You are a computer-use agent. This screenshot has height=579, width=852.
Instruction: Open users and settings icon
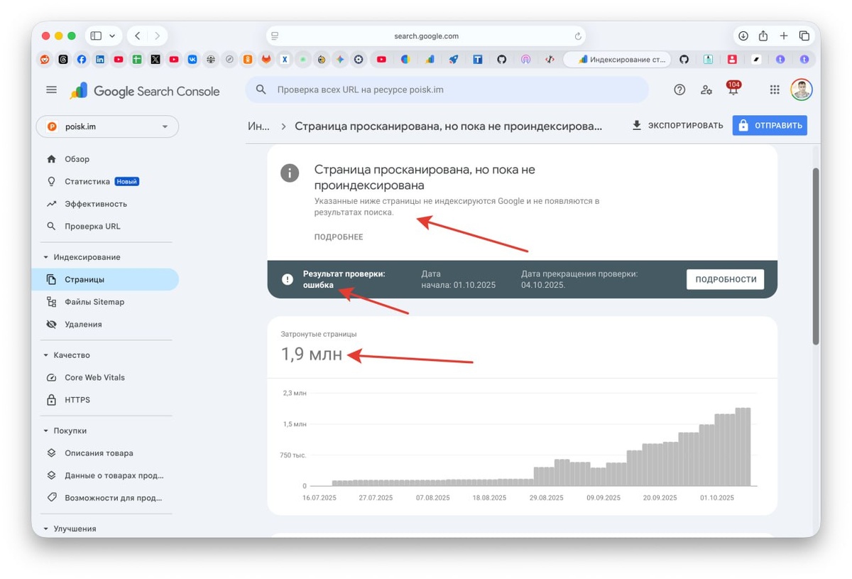click(x=706, y=90)
